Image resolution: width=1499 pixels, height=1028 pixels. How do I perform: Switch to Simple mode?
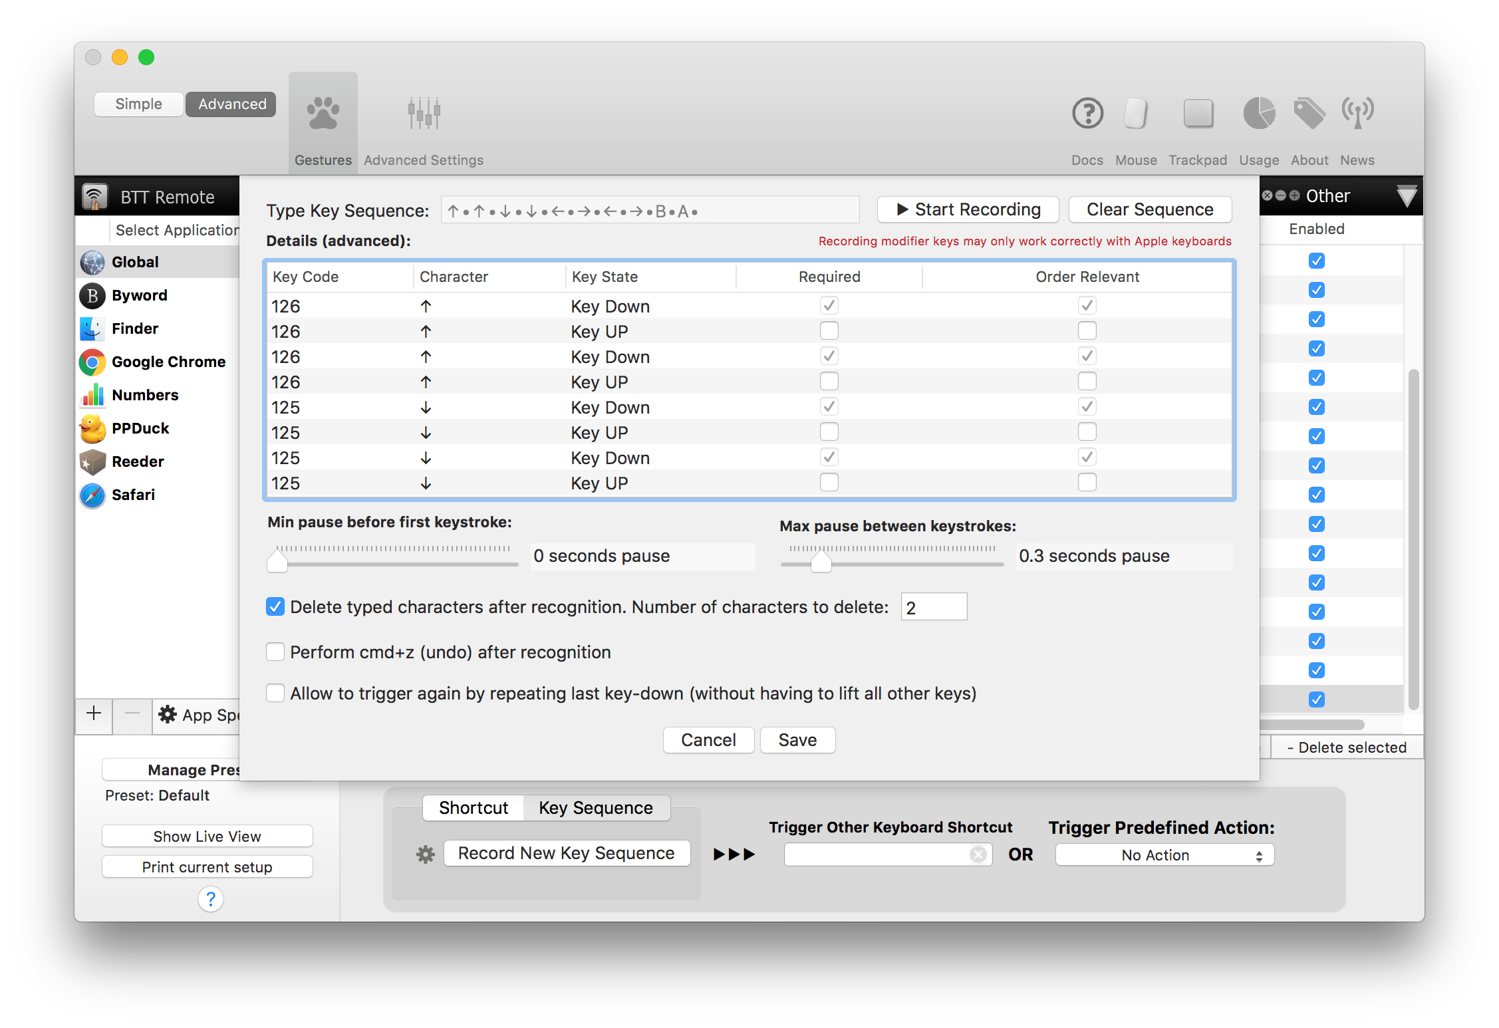click(138, 104)
